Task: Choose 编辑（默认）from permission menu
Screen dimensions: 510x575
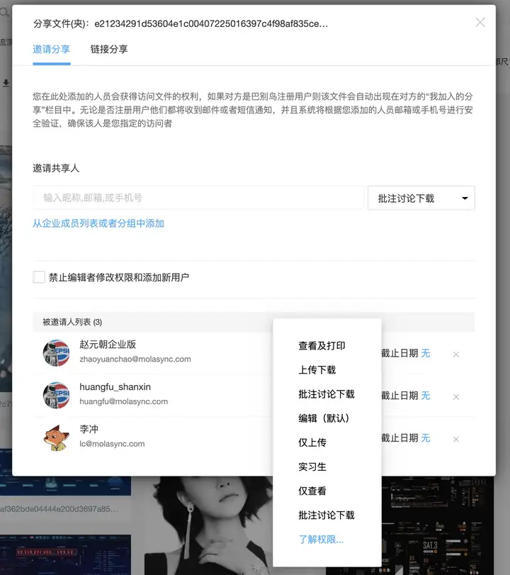Action: (324, 418)
